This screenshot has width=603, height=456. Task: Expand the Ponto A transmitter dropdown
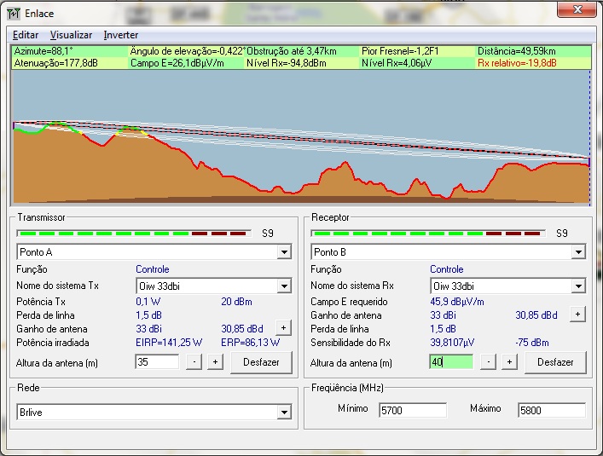point(284,253)
